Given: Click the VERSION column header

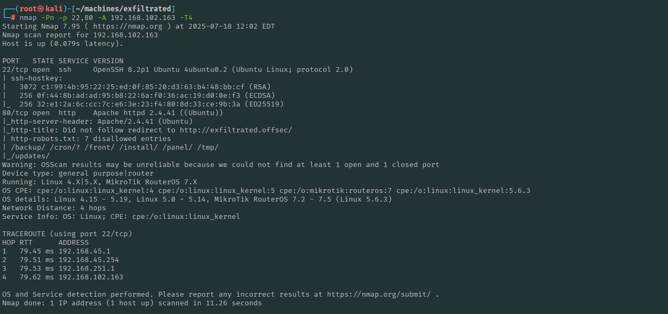Looking at the screenshot, I should pyautogui.click(x=108, y=61).
